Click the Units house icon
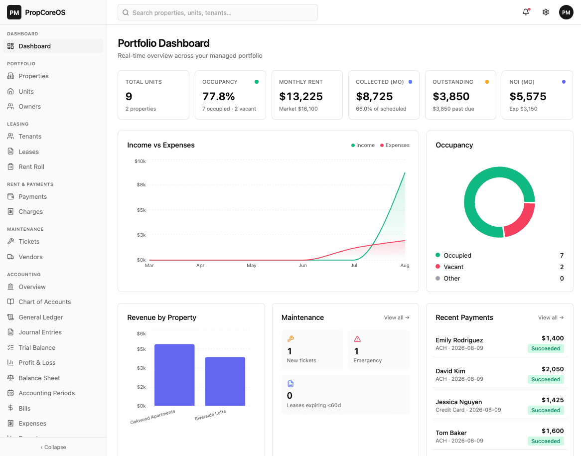This screenshot has width=581, height=456. [11, 91]
